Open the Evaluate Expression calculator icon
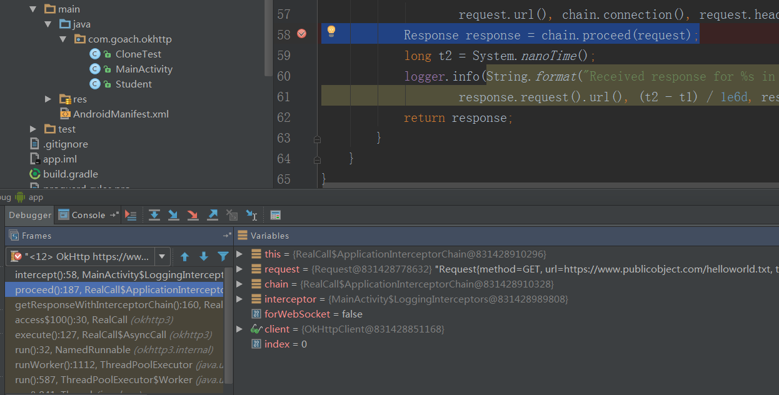Viewport: 779px width, 395px height. [275, 215]
